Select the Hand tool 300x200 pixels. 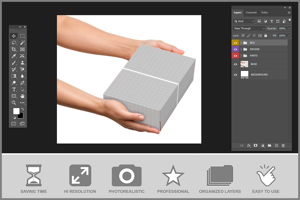[22, 96]
